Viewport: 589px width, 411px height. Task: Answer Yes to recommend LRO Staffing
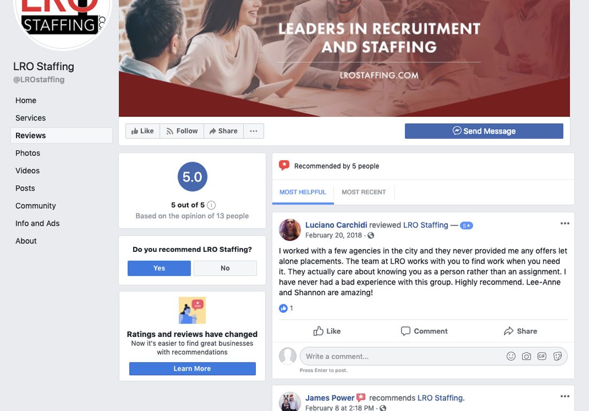pos(159,268)
